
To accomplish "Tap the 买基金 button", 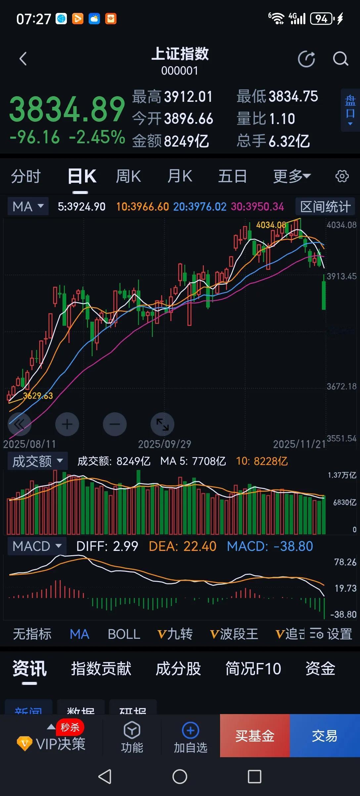I will pyautogui.click(x=255, y=736).
